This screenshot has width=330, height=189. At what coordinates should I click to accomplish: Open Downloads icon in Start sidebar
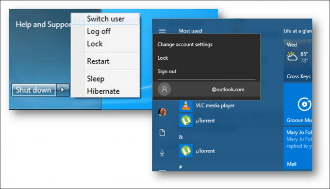point(162,152)
